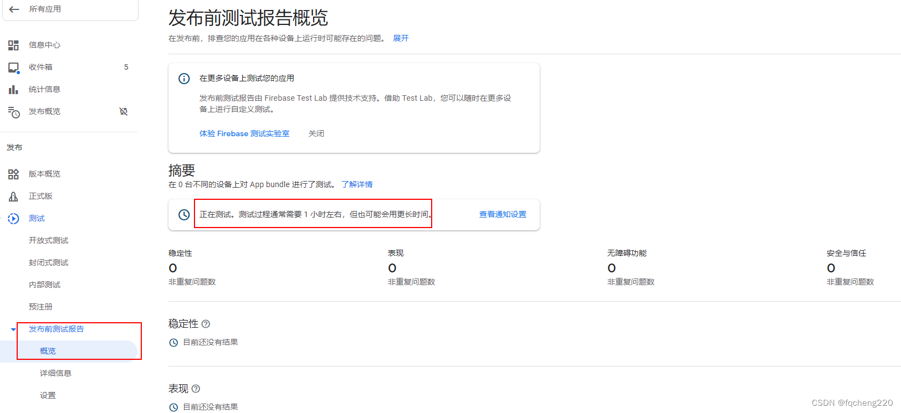Screen dimensions: 901x413
Task: Click 了解详情 link under 摘要
Action: pyautogui.click(x=357, y=184)
